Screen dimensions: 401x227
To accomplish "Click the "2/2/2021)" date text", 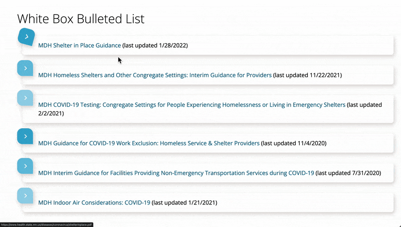I will 51,113.
